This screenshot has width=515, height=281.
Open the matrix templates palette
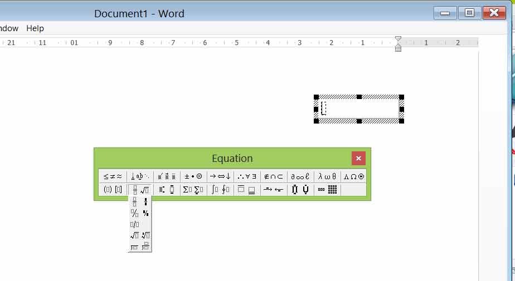[x=328, y=190]
